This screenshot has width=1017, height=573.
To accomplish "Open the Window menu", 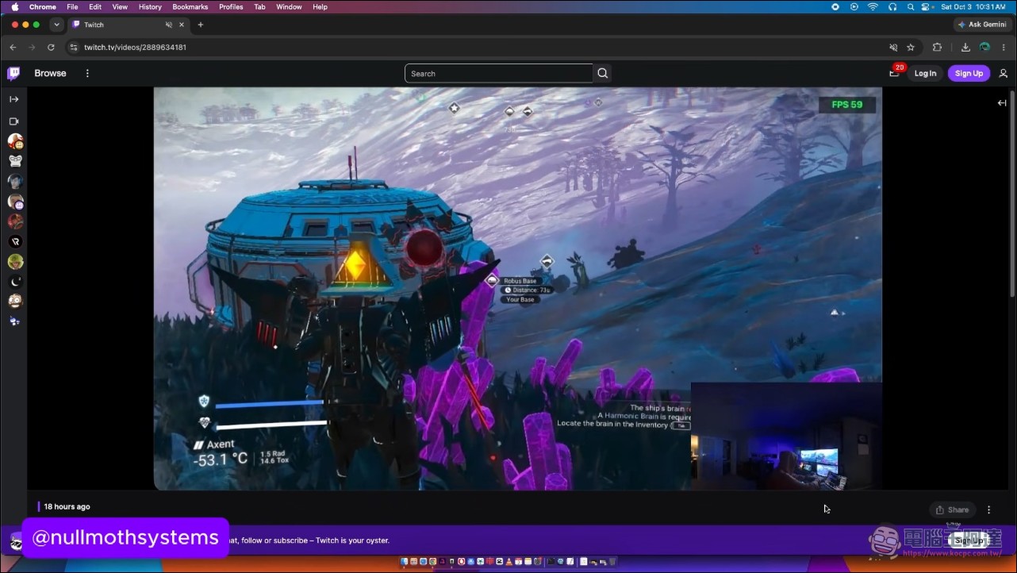I will (289, 6).
